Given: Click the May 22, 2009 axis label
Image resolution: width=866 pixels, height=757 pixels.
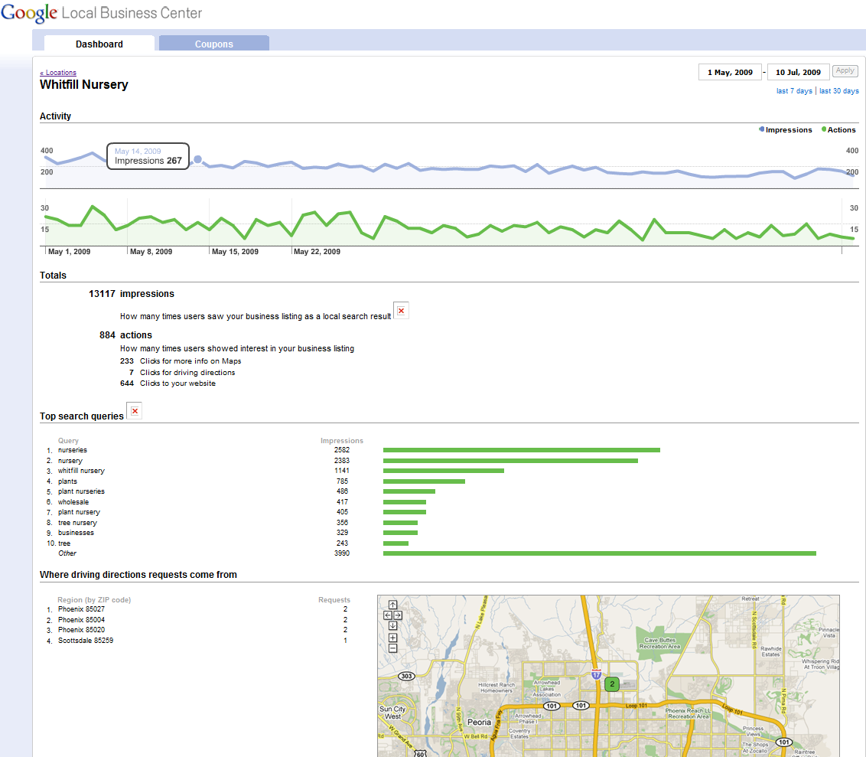Looking at the screenshot, I should pyautogui.click(x=317, y=251).
